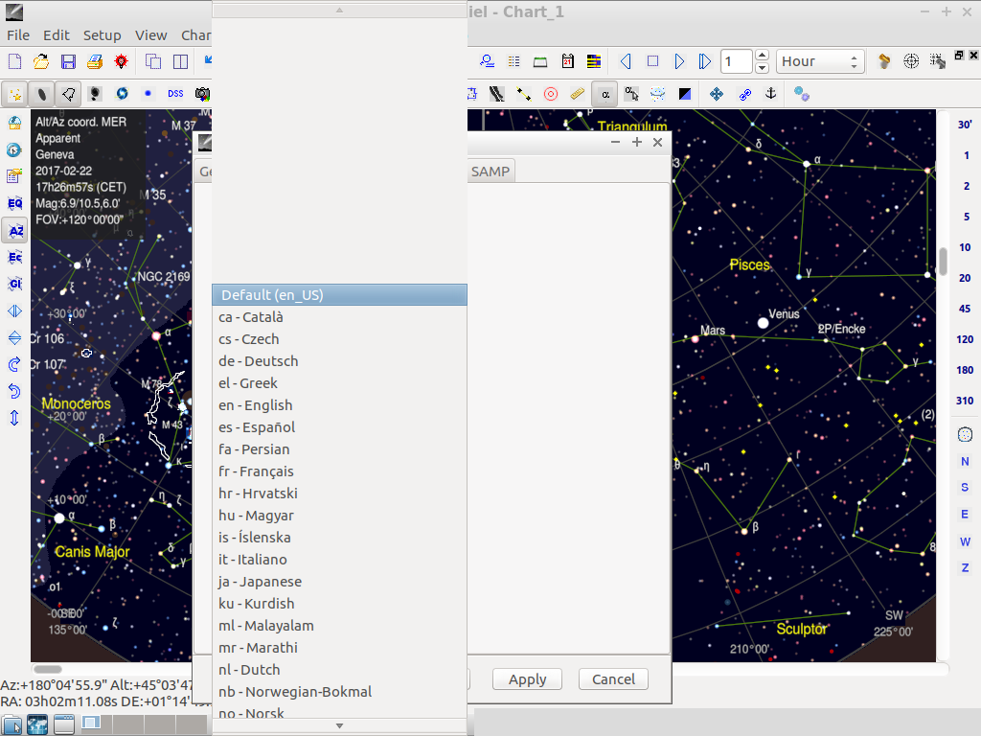The image size is (981, 736).
Task: Click the horizon view icon in toolbar
Action: click(540, 61)
